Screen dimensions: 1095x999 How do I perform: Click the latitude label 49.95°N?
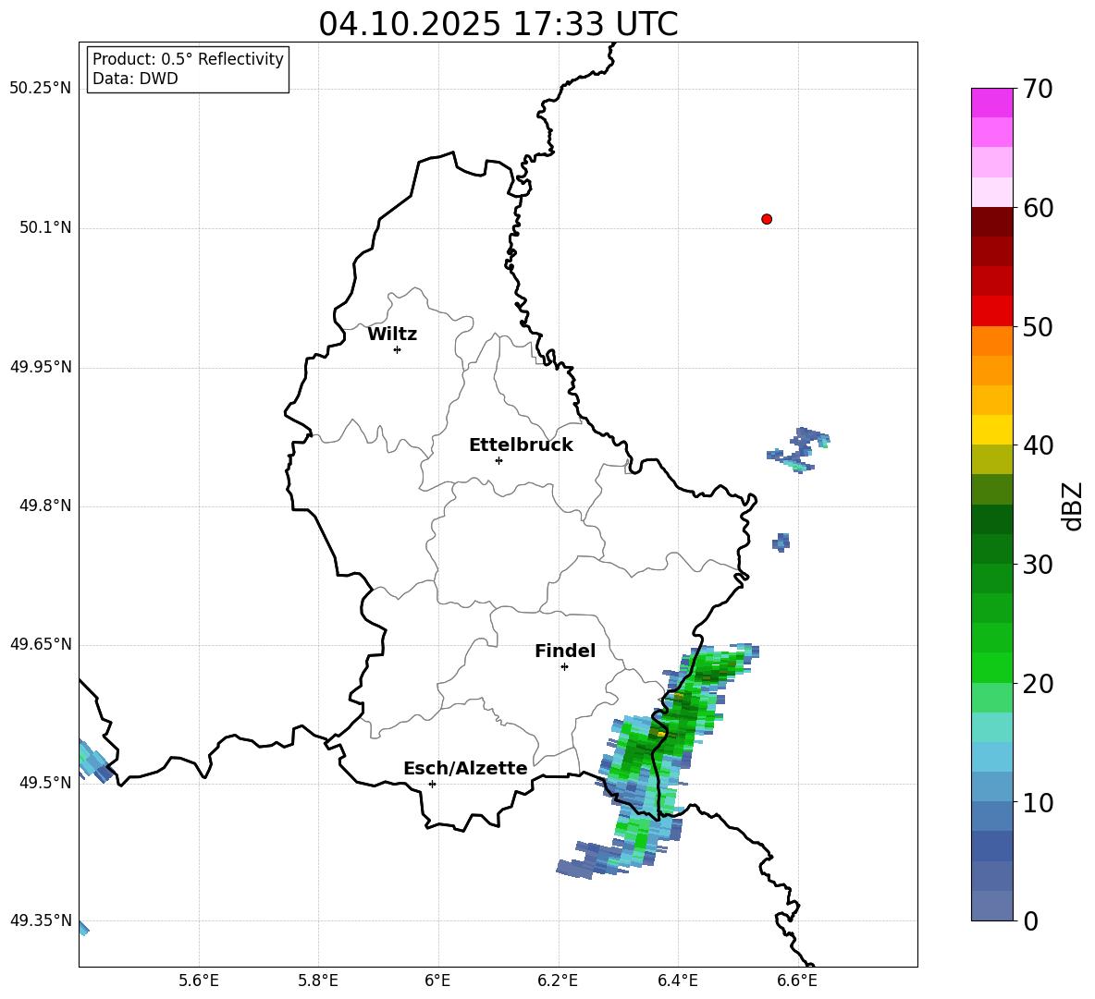[x=41, y=366]
